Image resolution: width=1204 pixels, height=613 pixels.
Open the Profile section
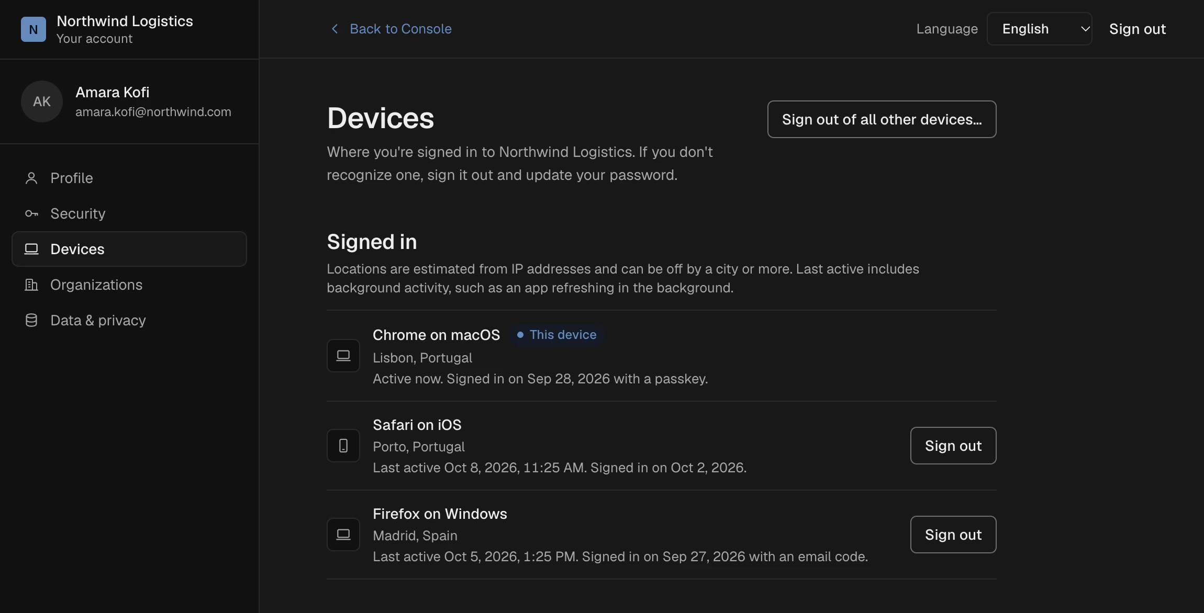coord(129,178)
